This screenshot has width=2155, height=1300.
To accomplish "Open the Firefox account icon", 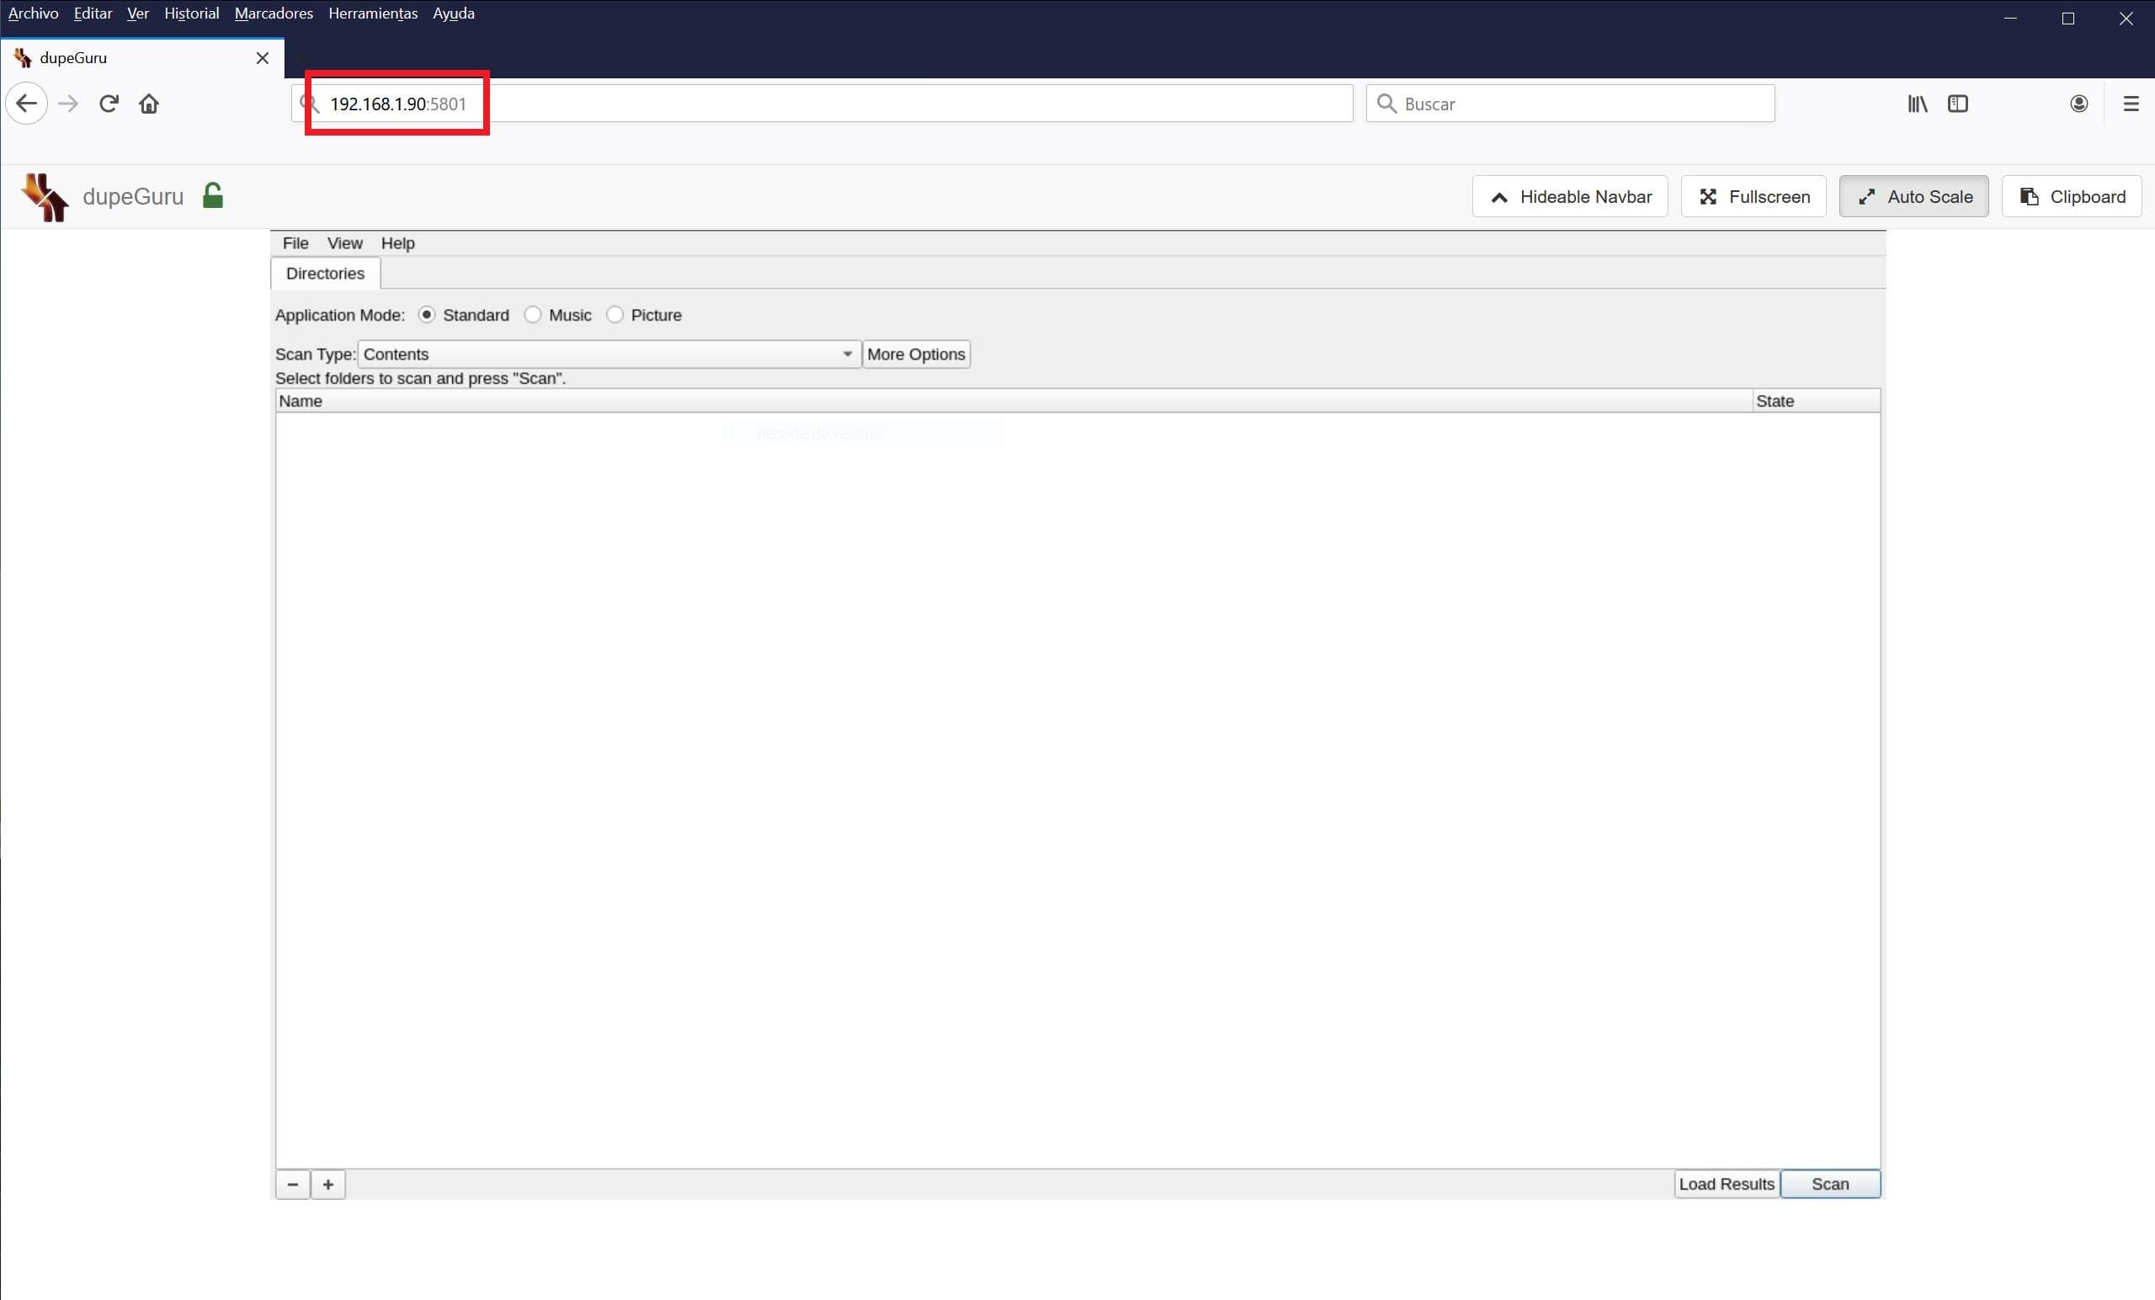I will pyautogui.click(x=2079, y=104).
